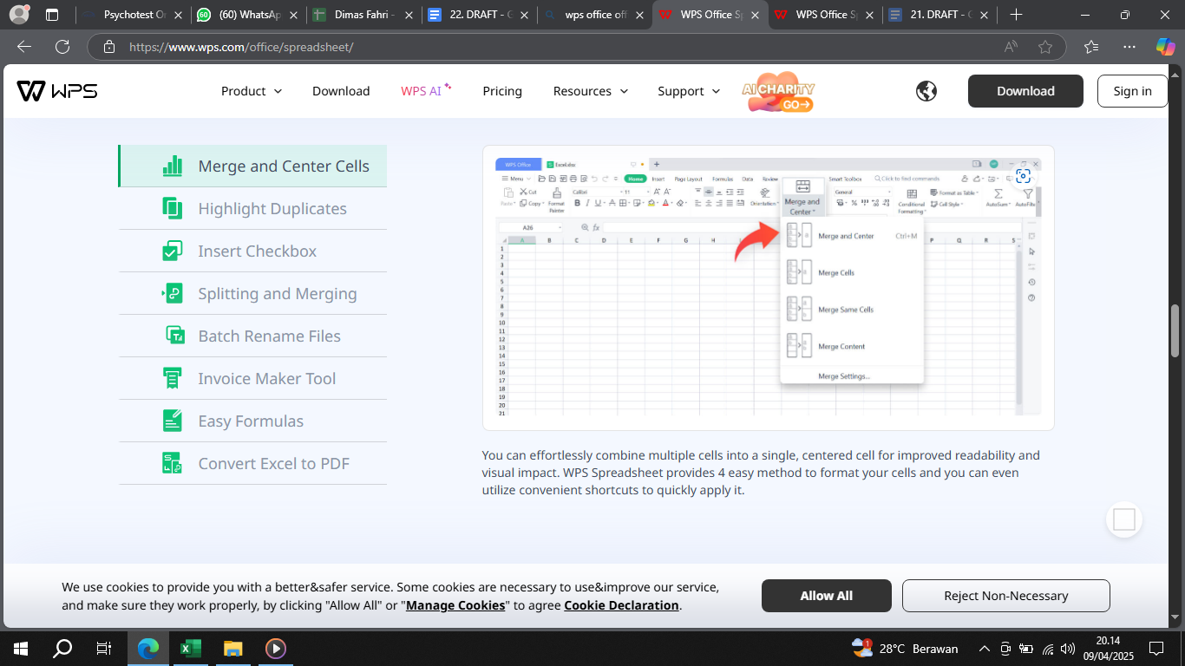Click the Download button in the header
This screenshot has width=1185, height=666.
[1025, 90]
